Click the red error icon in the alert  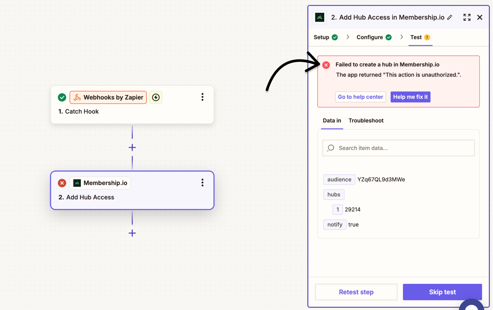[x=326, y=65]
